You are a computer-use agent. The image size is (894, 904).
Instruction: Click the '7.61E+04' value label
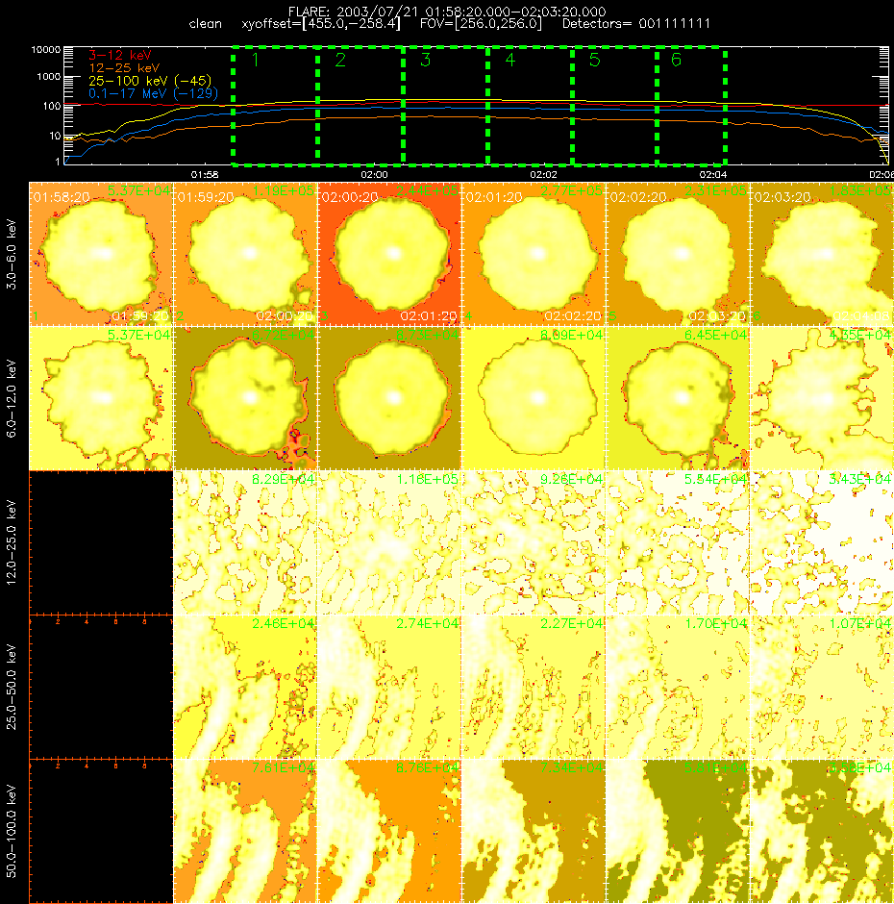point(283,767)
